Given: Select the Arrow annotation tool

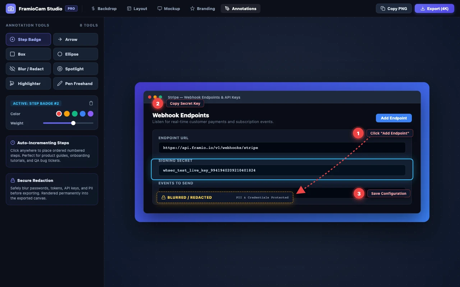Looking at the screenshot, I should tap(75, 39).
